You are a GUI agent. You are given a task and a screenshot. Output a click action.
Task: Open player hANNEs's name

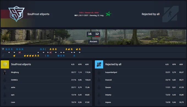pyautogui.click(x=14, y=80)
